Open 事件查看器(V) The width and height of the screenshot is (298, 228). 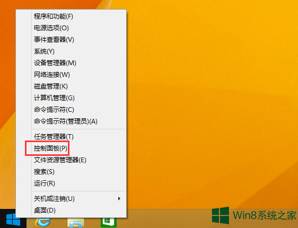[78, 40]
